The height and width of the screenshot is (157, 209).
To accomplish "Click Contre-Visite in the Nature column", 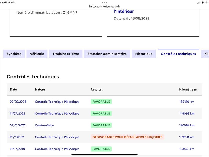I will 44,125.
